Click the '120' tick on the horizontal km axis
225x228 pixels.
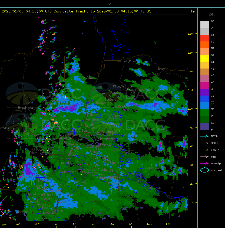(168, 224)
